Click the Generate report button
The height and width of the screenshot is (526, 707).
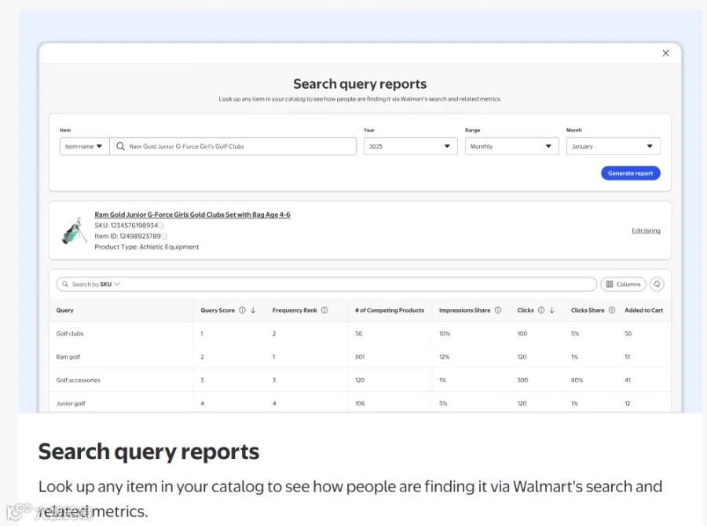[630, 173]
